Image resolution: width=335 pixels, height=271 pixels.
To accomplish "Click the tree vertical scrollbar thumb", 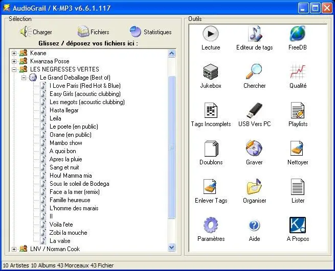I will click(x=171, y=147).
